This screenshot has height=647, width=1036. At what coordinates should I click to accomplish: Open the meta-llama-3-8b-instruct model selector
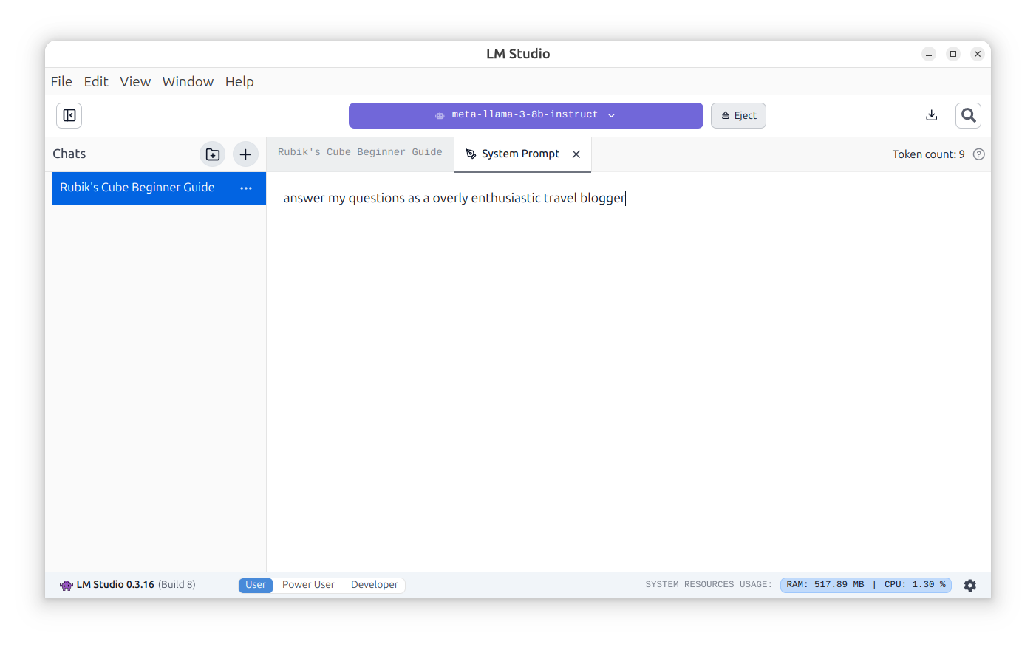point(525,115)
